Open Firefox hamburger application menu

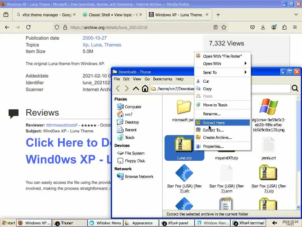[x=295, y=27]
